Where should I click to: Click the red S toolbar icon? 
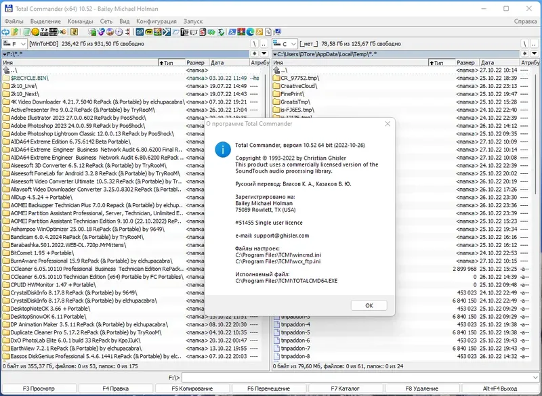tap(203, 32)
